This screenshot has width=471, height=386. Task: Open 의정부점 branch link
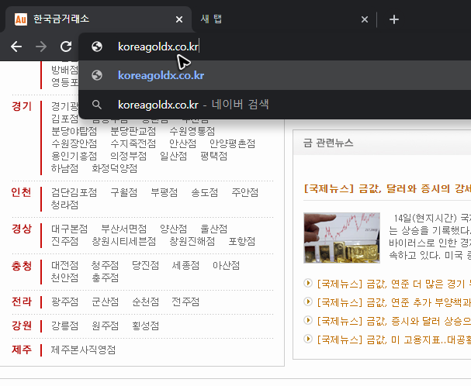(129, 156)
